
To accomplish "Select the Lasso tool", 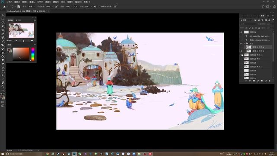I will click(x=3, y=23).
